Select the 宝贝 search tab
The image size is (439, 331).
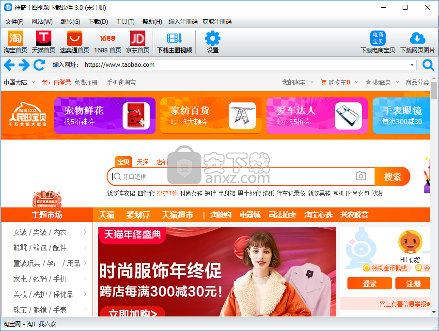coord(123,161)
